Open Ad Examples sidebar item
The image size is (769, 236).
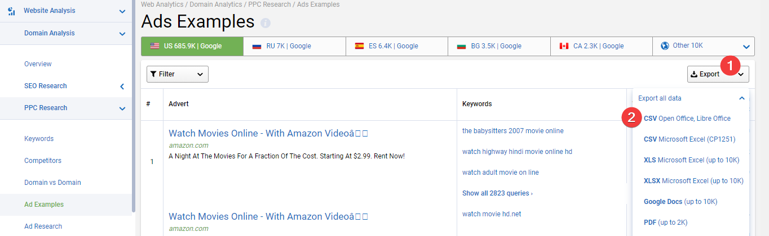[44, 205]
